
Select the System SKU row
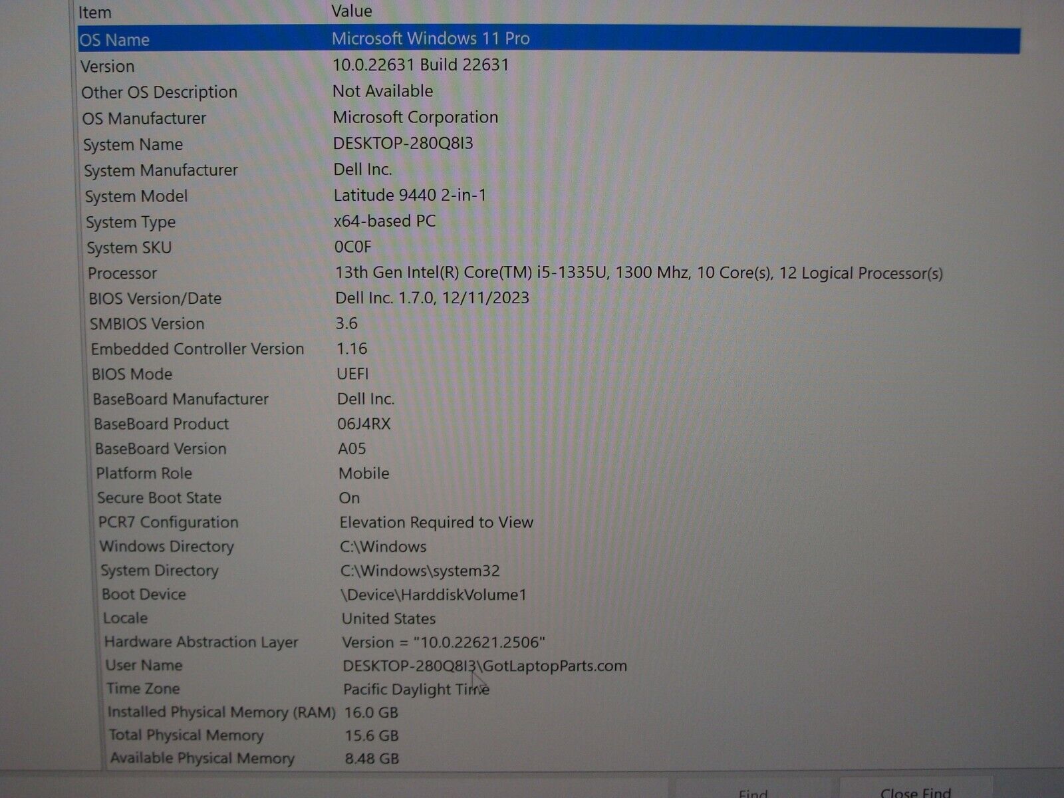129,248
